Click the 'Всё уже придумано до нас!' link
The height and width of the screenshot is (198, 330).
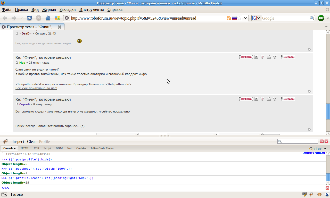tap(36, 88)
